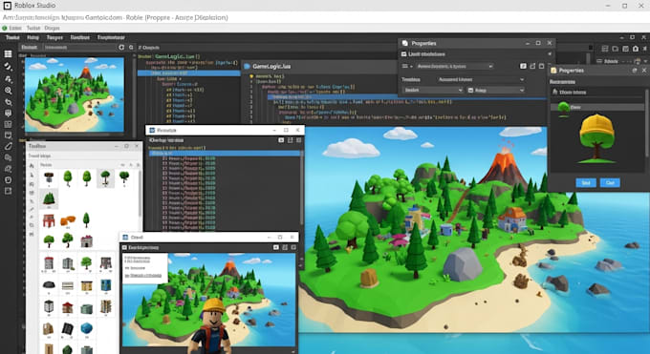Screen dimensions: 650x354
Task: Click the refresh icon beside the search field
Action: pyautogui.click(x=121, y=47)
